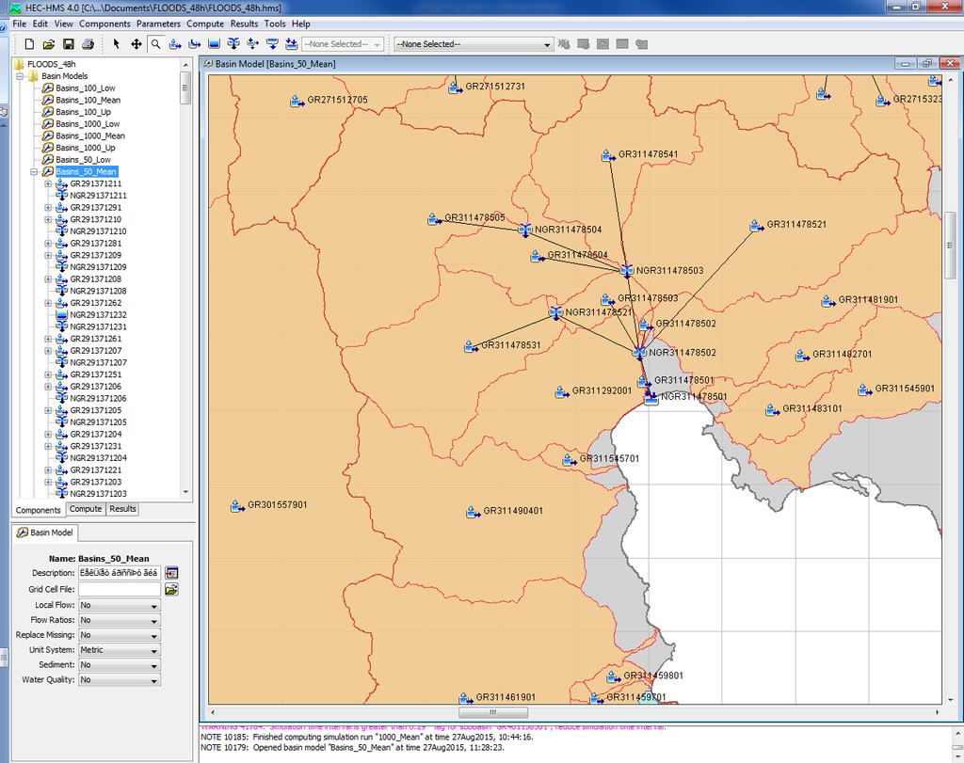Select the Components tab
Screen dimensions: 964x763
click(x=38, y=511)
